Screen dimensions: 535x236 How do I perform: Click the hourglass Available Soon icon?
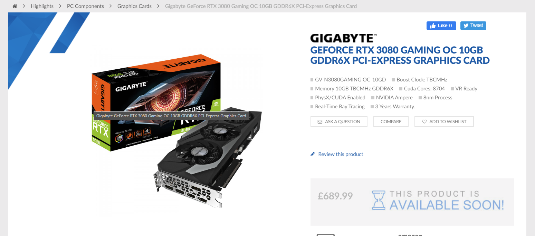[x=379, y=200]
